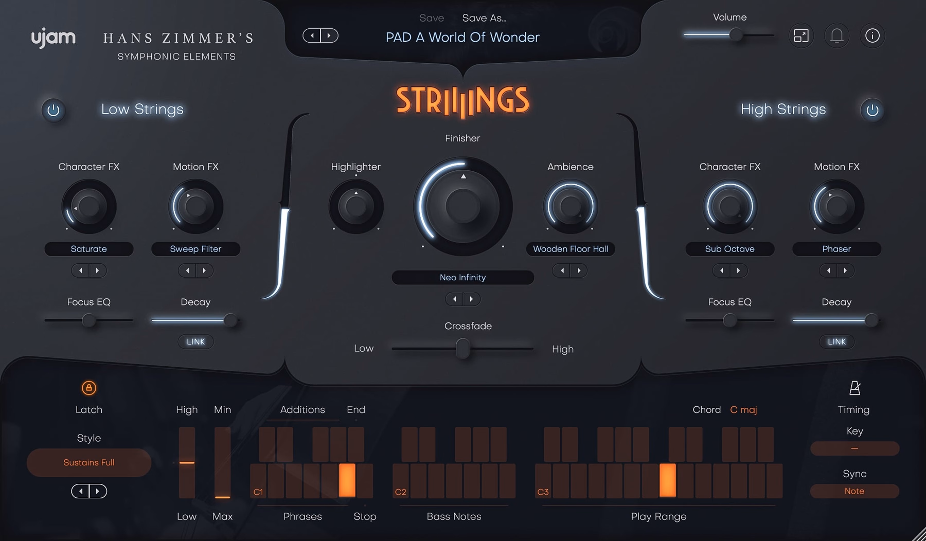Open the Sync Note selector
Image resolution: width=926 pixels, height=541 pixels.
854,491
